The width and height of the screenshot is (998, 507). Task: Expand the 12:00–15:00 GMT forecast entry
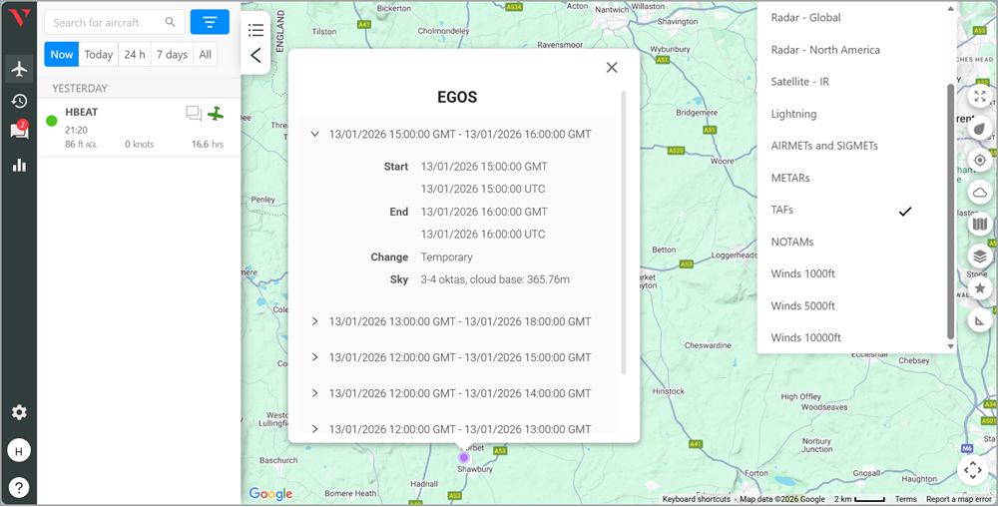click(315, 357)
